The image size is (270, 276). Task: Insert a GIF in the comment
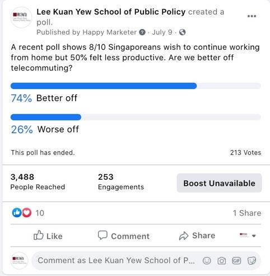tap(236, 261)
